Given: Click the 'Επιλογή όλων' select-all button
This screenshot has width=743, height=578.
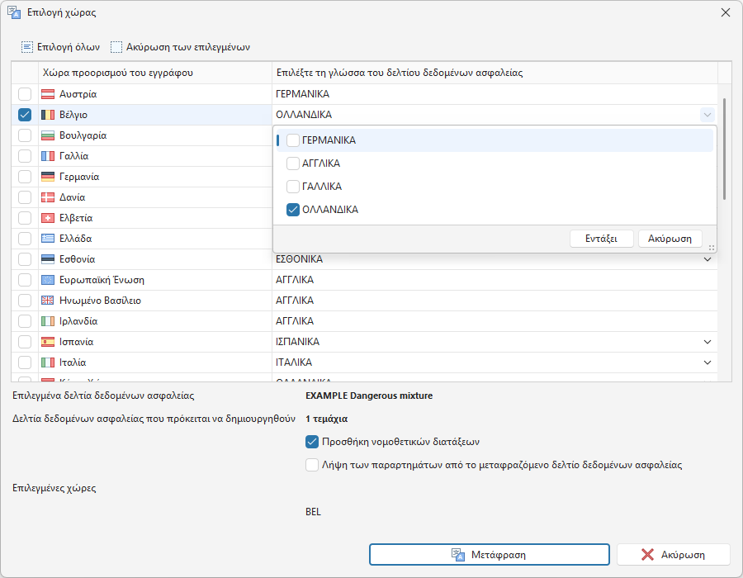Looking at the screenshot, I should (x=60, y=47).
